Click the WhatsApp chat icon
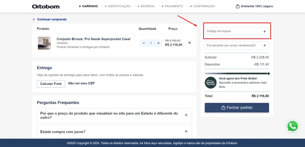 pos(292,126)
